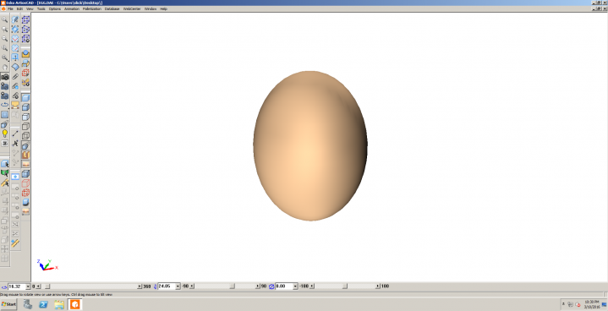Click the left arrow of the rotation slider
608x311 pixels.
pyautogui.click(x=38, y=286)
